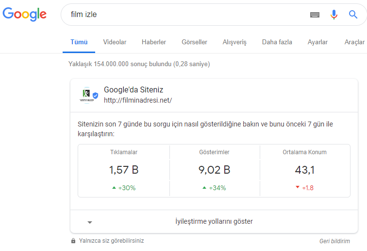Open the Daha fazla menu

[x=277, y=42]
